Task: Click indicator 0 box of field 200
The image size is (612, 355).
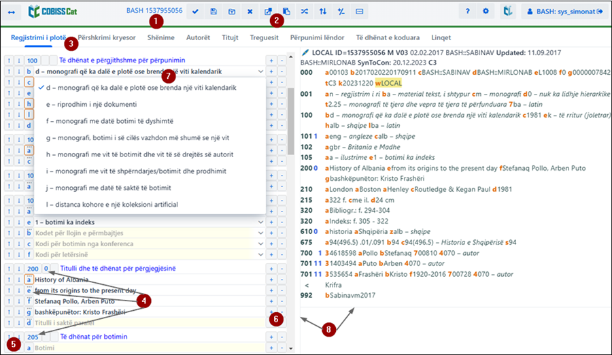Action: coord(46,269)
